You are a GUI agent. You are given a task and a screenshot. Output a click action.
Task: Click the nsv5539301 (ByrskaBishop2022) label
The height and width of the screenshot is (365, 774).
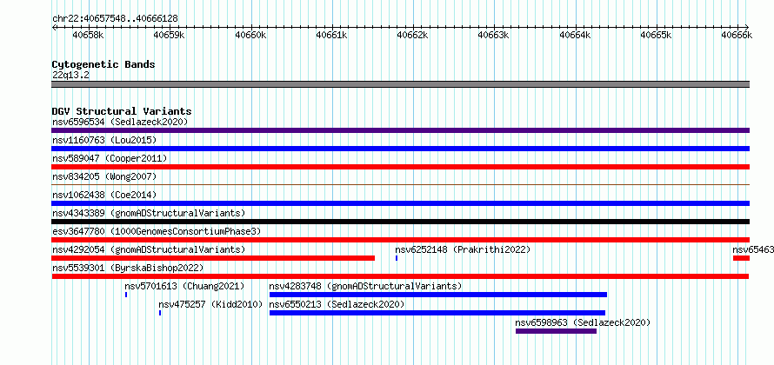coord(128,268)
